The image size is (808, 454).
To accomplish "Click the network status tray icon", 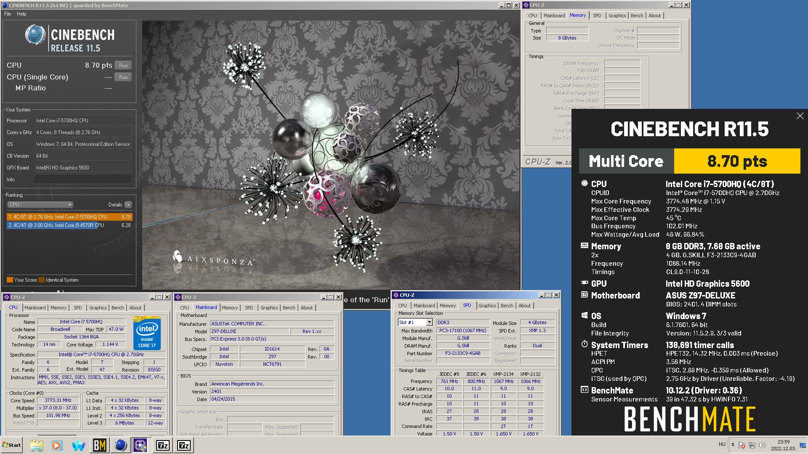I will (752, 445).
